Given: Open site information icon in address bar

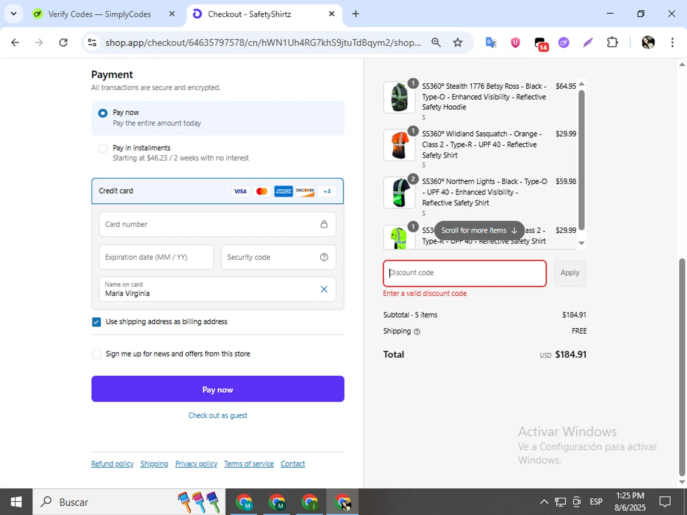Looking at the screenshot, I should tap(92, 43).
